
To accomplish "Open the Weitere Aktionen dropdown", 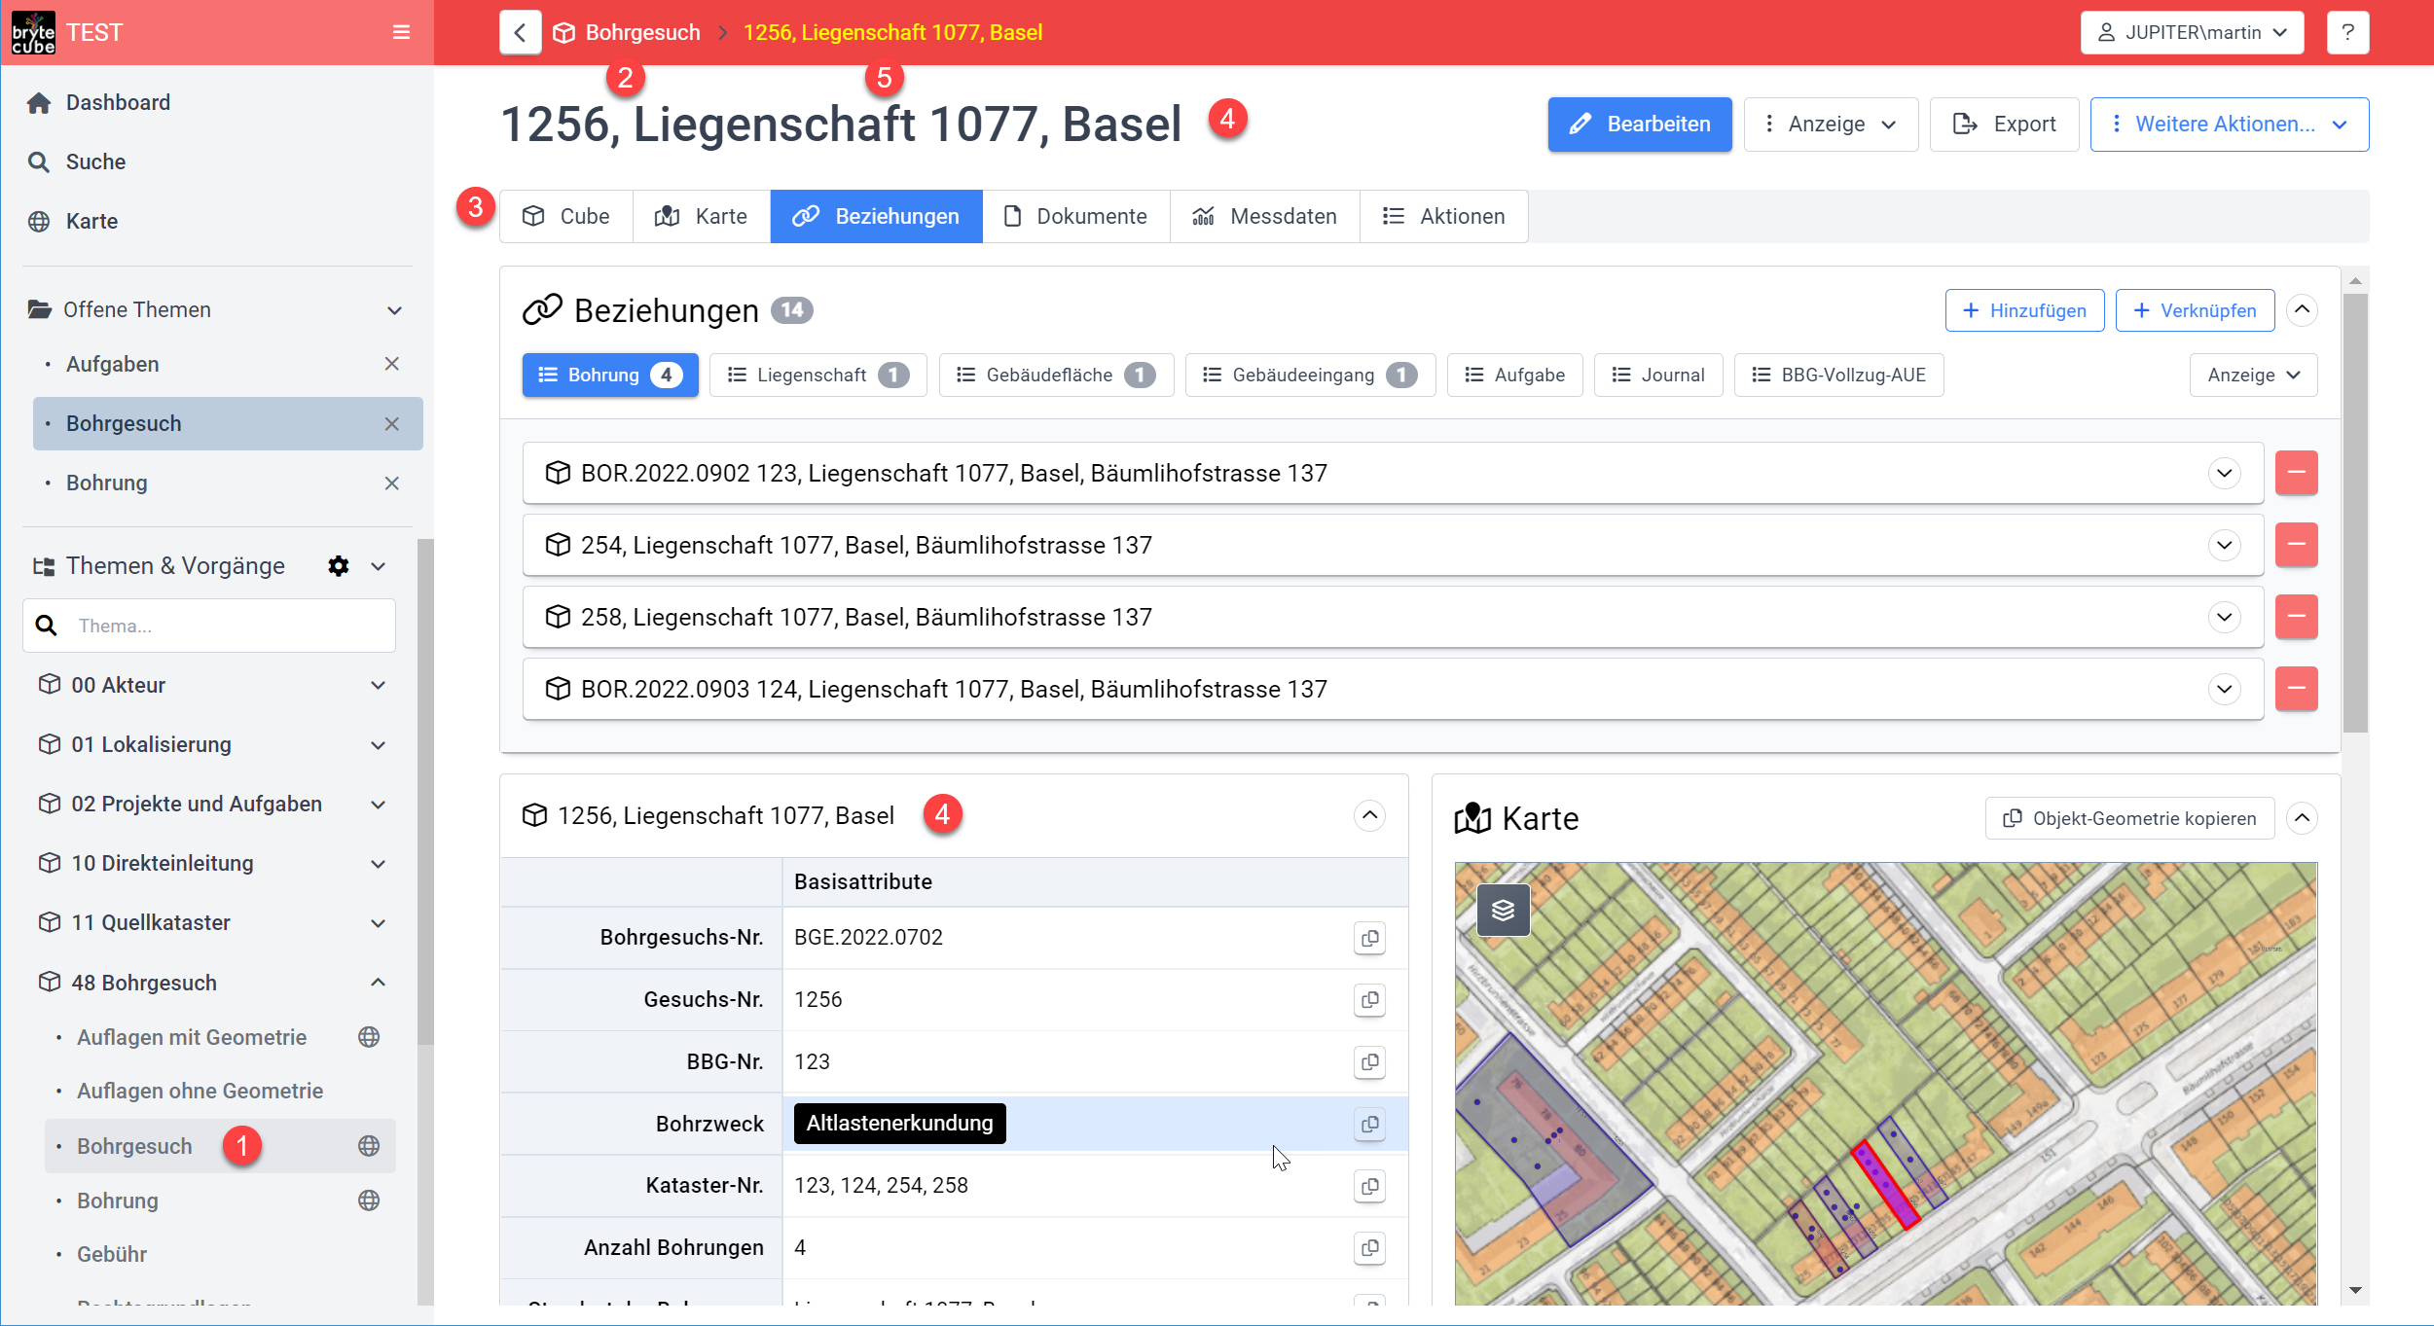I will (2229, 124).
